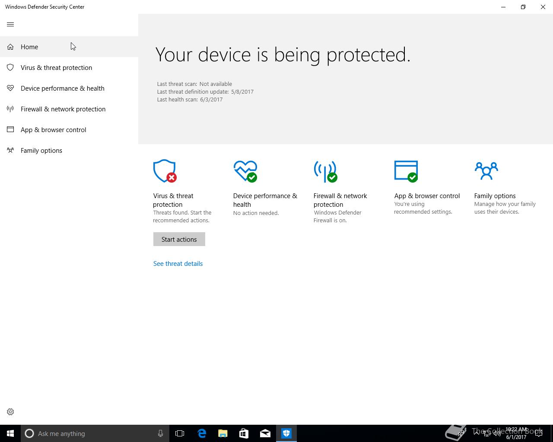Click 'Threats found. Start the recommended actions.' text

182,217
